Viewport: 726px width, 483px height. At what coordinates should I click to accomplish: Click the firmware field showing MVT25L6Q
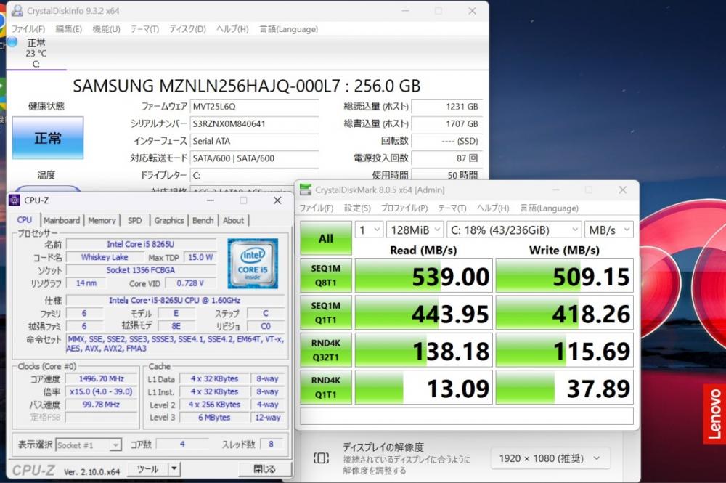[255, 107]
